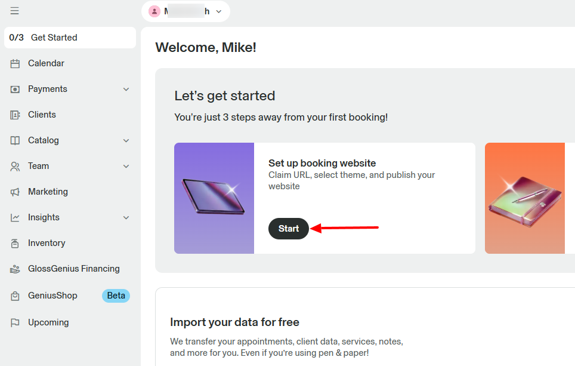The width and height of the screenshot is (575, 366).
Task: Expand the Insights submenu chevron
Action: pos(126,217)
